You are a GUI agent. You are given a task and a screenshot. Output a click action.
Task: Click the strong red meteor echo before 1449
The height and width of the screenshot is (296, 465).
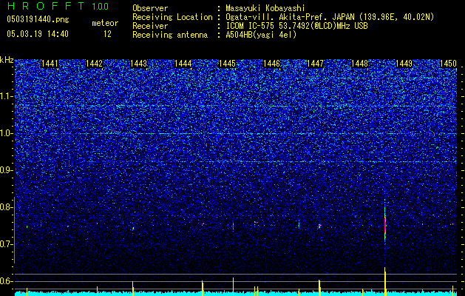385,226
